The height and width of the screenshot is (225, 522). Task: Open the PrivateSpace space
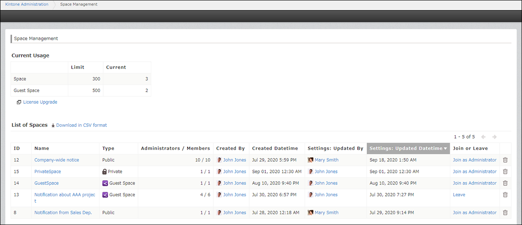47,172
